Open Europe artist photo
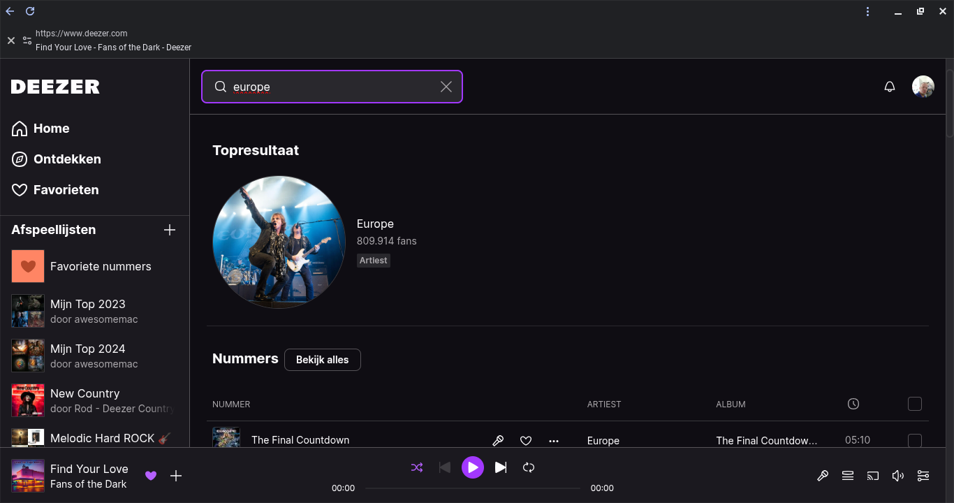The image size is (954, 503). pyautogui.click(x=279, y=242)
